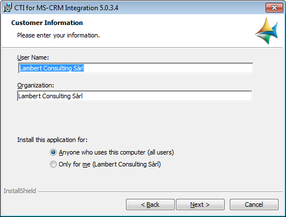
Task: Cancel the installation
Action: pos(254,205)
